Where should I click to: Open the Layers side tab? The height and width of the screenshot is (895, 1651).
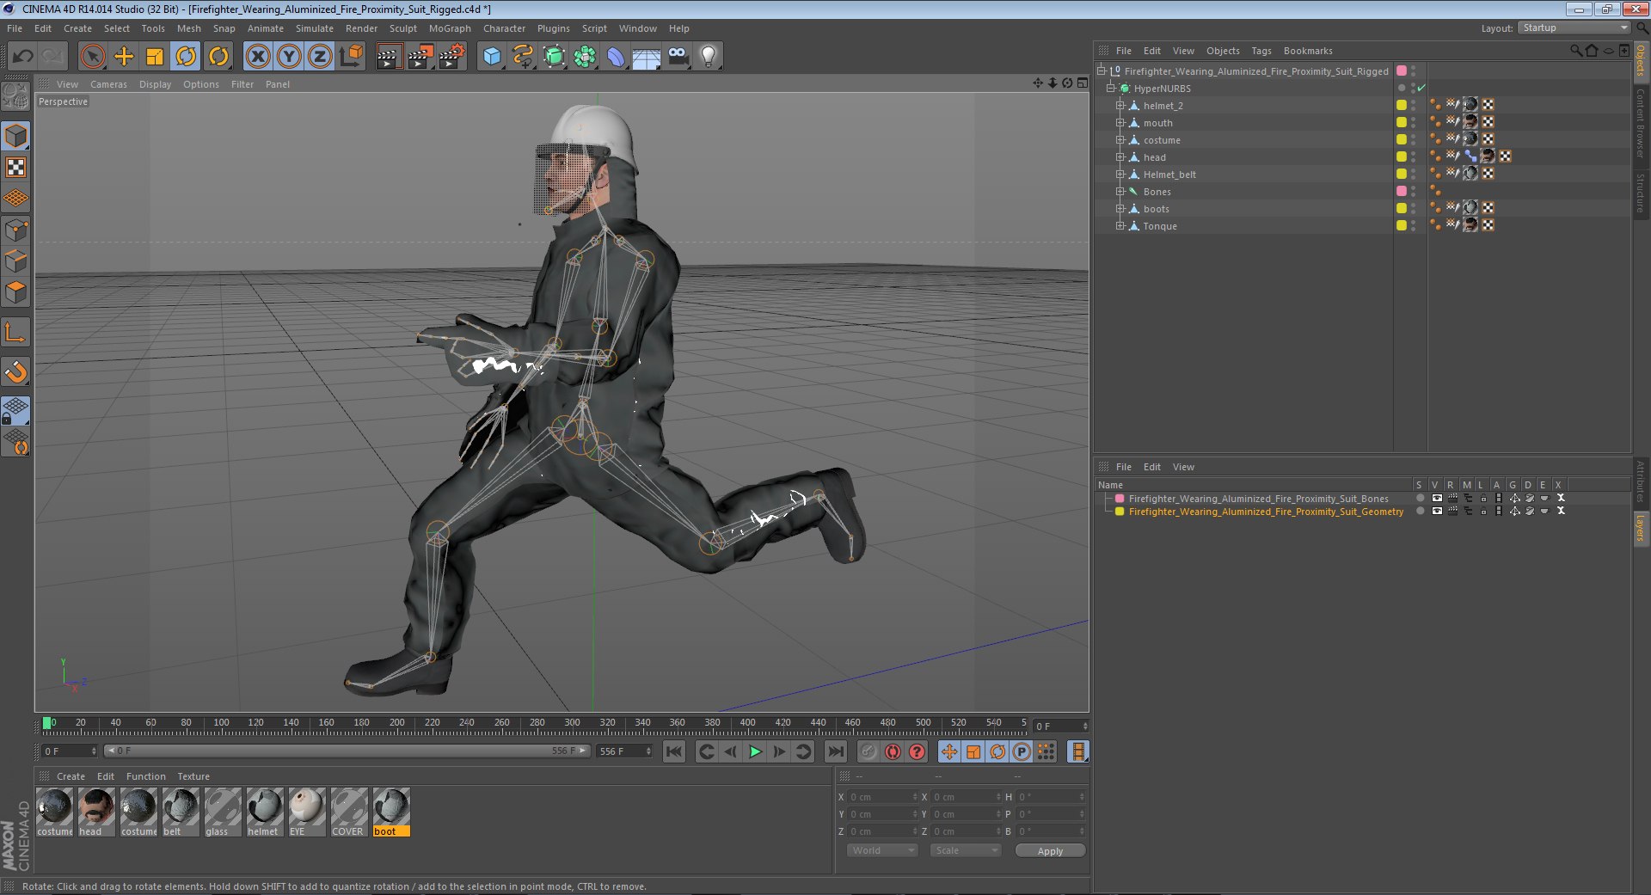(x=1641, y=528)
